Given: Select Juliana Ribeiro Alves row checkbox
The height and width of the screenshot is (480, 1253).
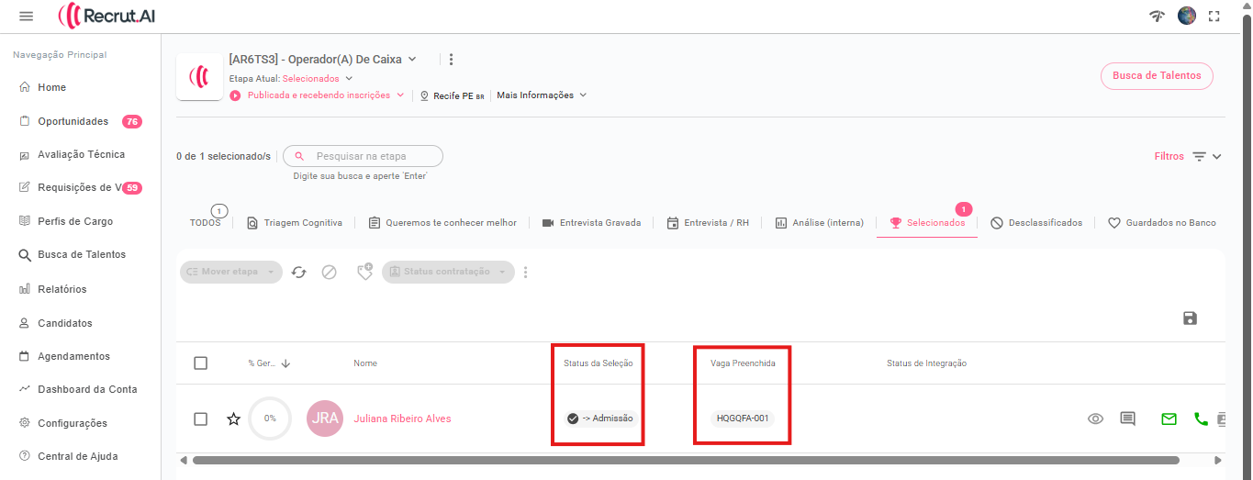Looking at the screenshot, I should [201, 419].
